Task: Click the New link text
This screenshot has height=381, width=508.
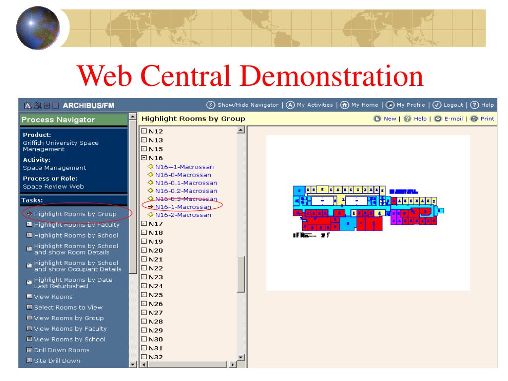Action: click(x=390, y=119)
